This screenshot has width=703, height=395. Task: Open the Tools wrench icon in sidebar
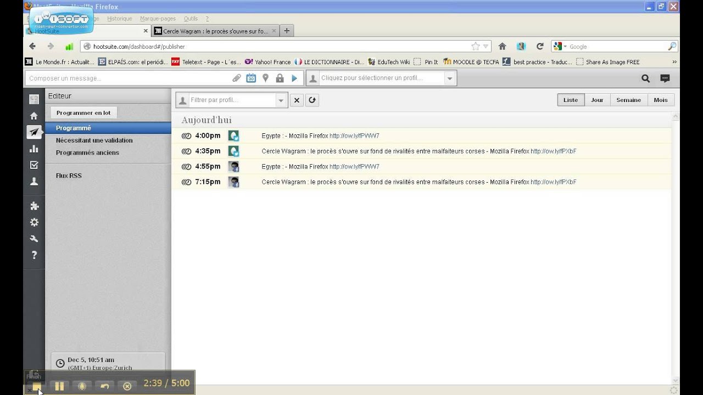pyautogui.click(x=34, y=239)
